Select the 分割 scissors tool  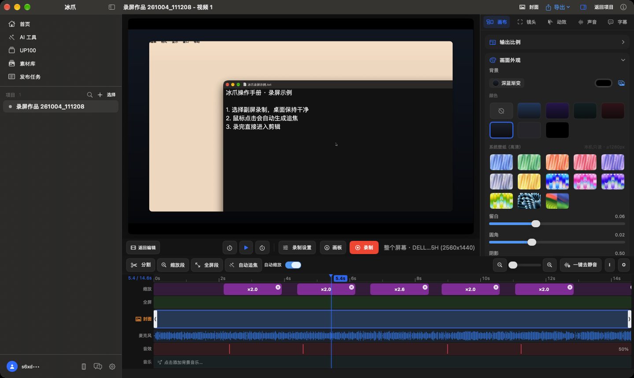click(141, 265)
